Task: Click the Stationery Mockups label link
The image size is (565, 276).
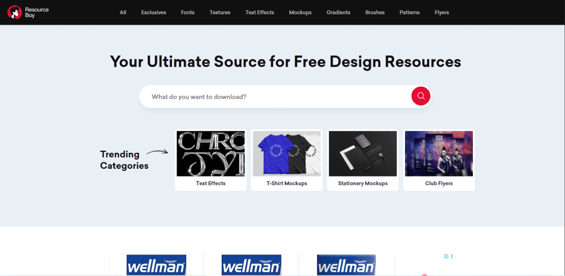Action: [x=363, y=184]
